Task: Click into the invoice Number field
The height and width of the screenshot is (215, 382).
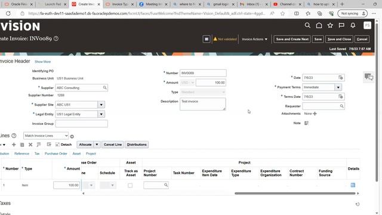Action: 203,73
